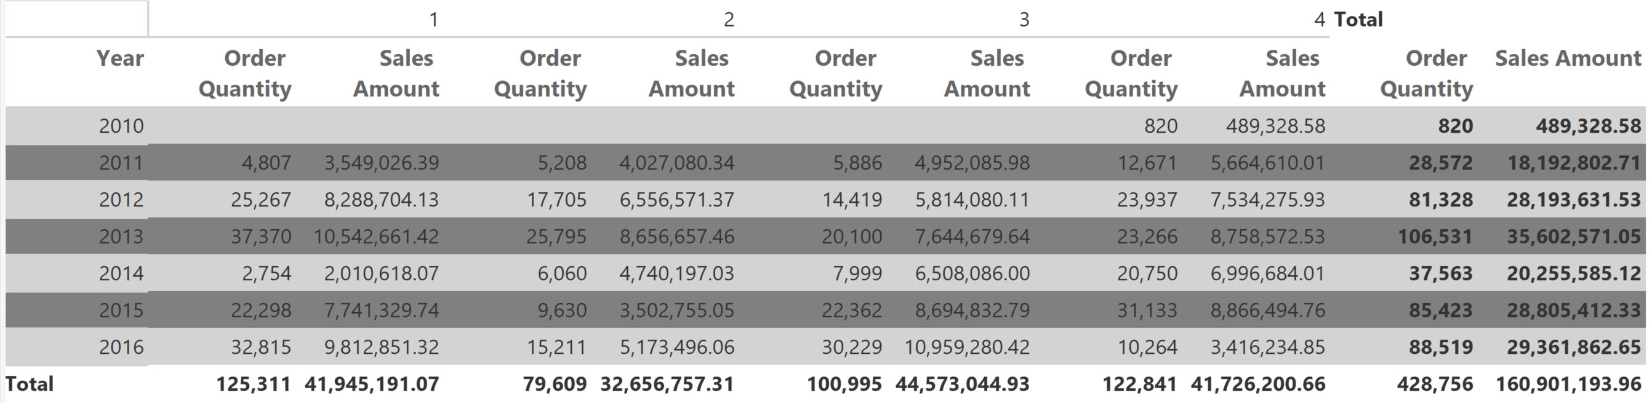This screenshot has width=1652, height=403.
Task: Click the Total row label at bottom left
Action: click(30, 384)
